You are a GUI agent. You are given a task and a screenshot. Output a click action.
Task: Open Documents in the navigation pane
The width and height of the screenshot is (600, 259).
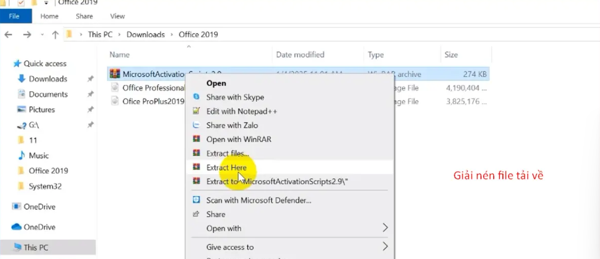pos(48,94)
